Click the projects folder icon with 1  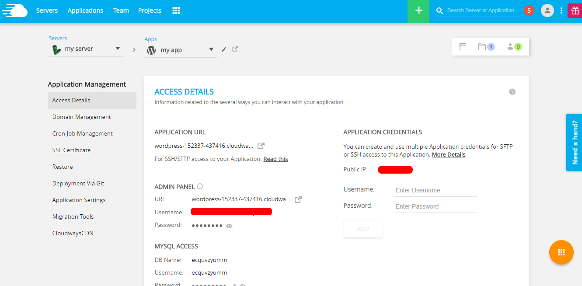pyautogui.click(x=486, y=47)
